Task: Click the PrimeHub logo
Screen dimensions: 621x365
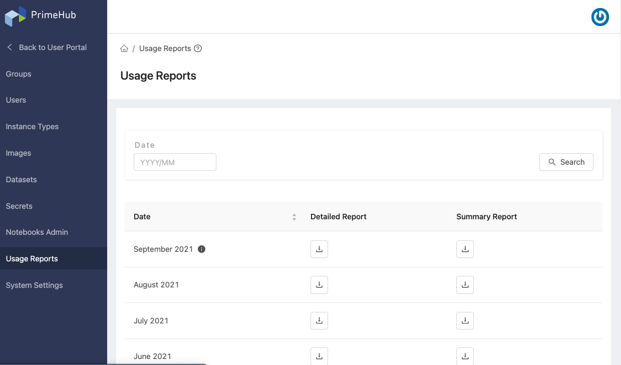Action: click(40, 16)
